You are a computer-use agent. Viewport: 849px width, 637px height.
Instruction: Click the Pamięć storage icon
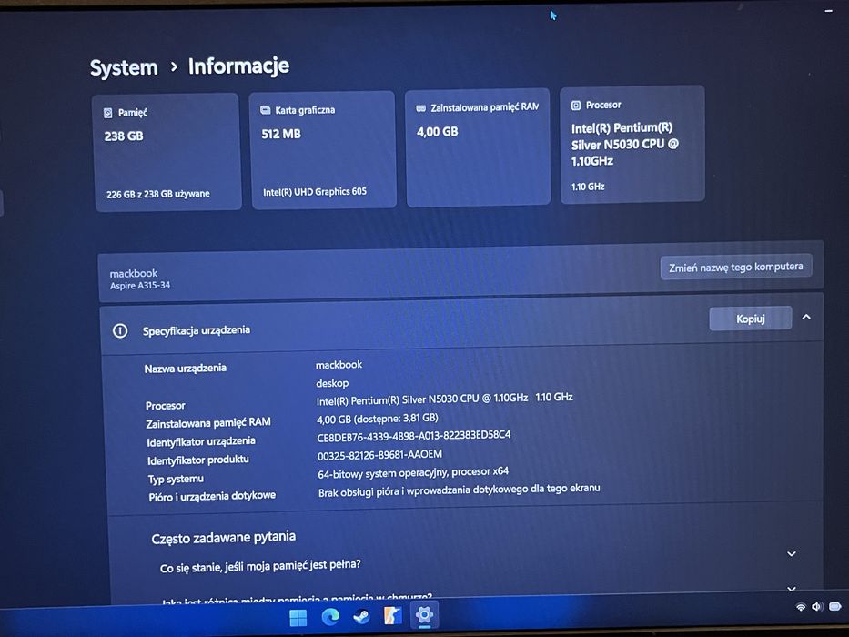point(107,113)
